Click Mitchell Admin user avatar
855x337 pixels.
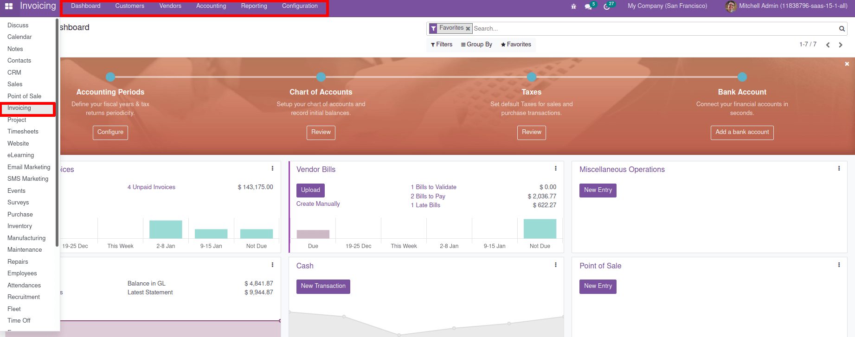tap(731, 6)
